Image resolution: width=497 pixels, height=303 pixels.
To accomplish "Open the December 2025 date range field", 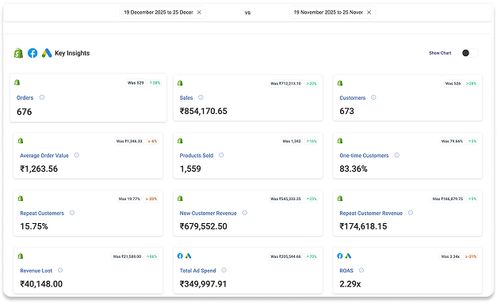I will (162, 13).
